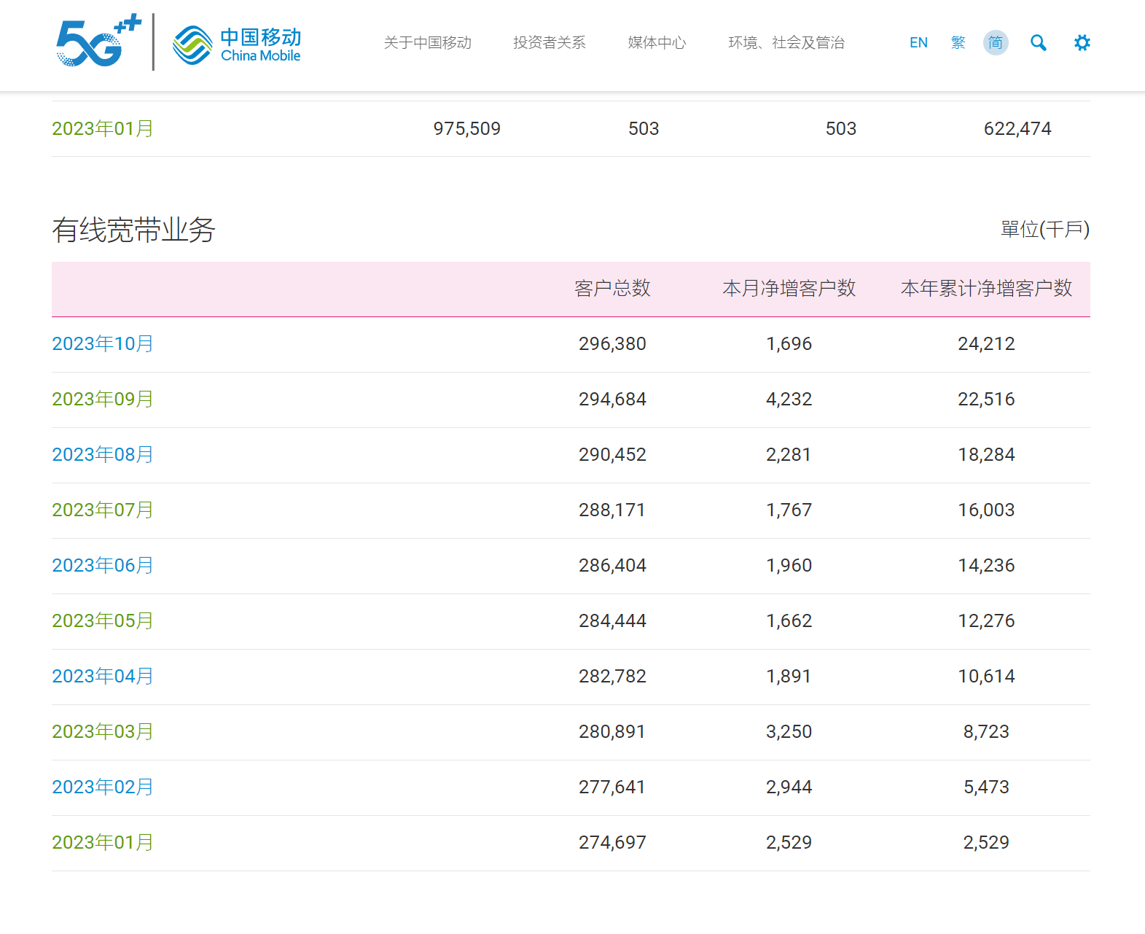Click the value 18,284
This screenshot has height=934, width=1145.
[987, 455]
